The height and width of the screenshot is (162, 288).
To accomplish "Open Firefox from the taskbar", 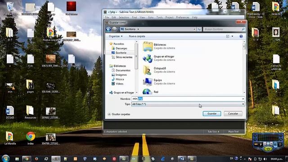I will [x=36, y=159].
